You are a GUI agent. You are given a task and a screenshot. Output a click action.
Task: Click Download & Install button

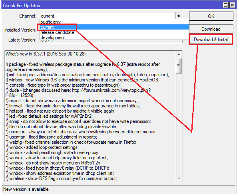click(x=211, y=40)
